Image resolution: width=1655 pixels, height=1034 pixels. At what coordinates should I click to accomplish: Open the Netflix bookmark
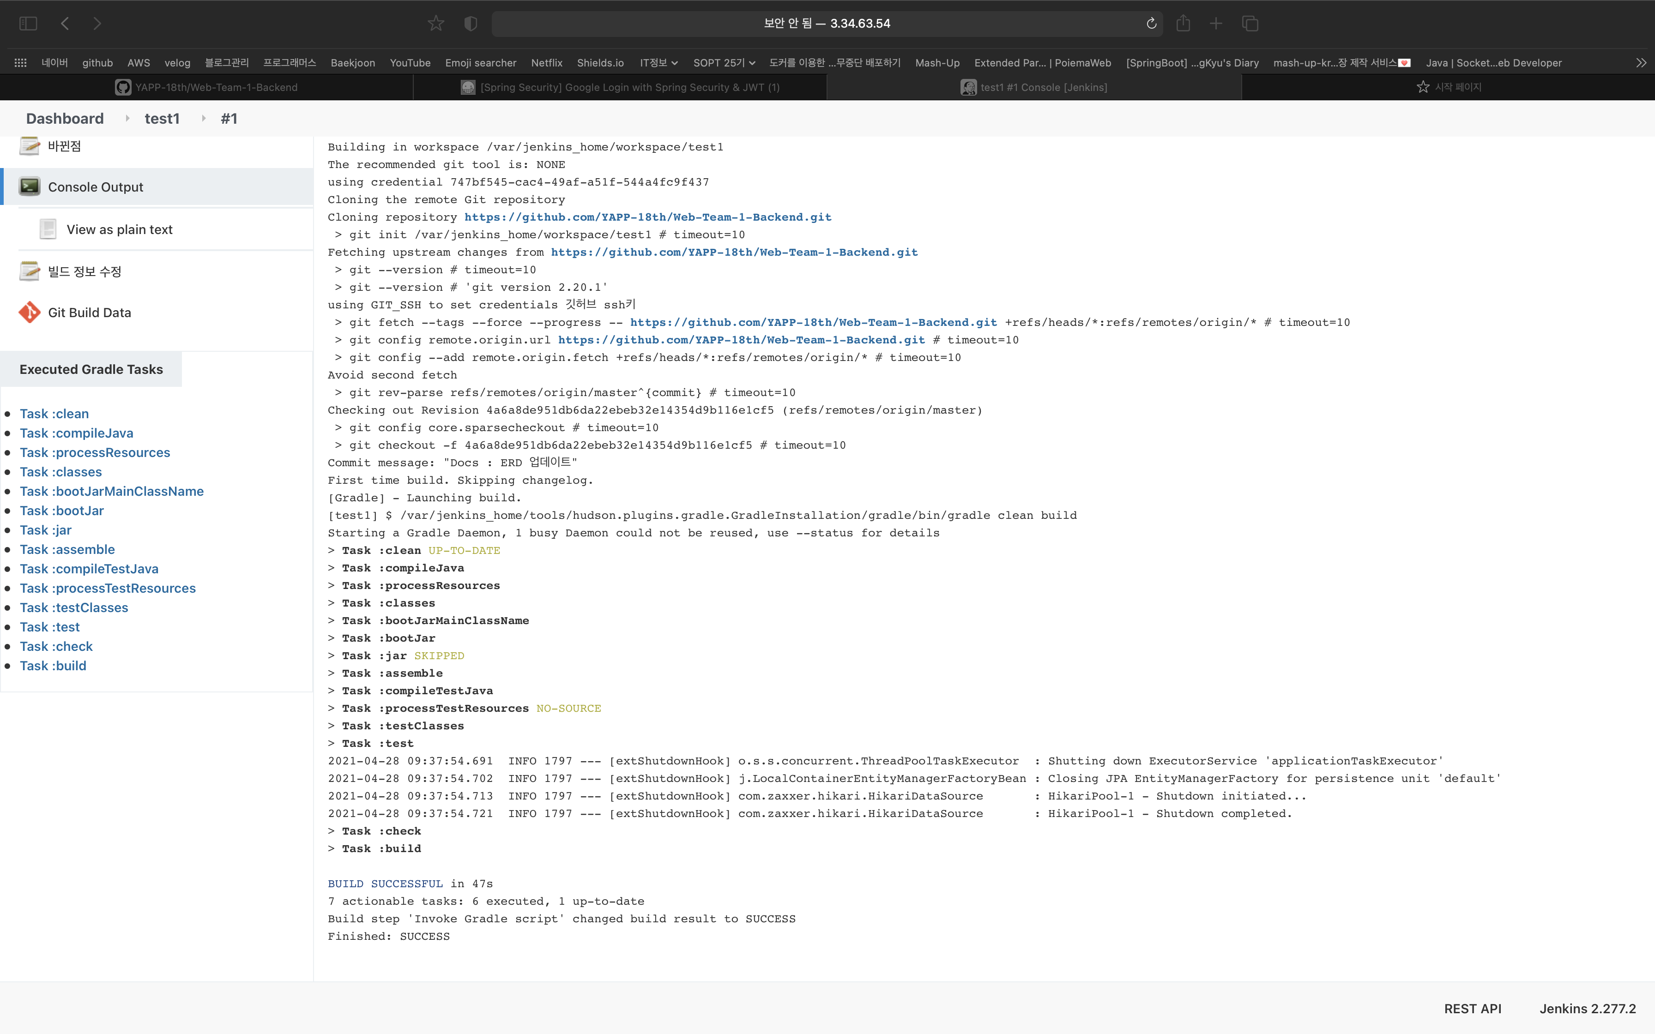[546, 62]
